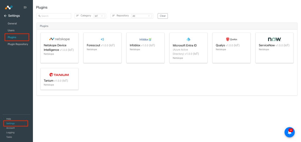Click 'Netskope' vendor text under Infoblox
301x142 pixels.
pos(135,50)
